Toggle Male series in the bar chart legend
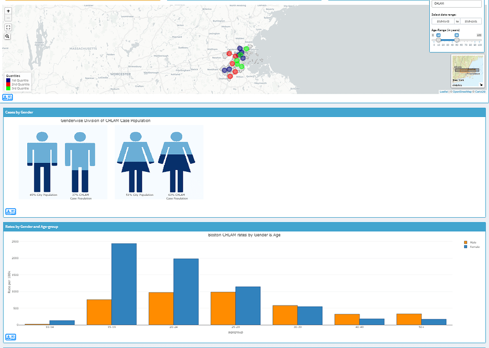Image resolution: width=489 pixels, height=348 pixels. 470,243
